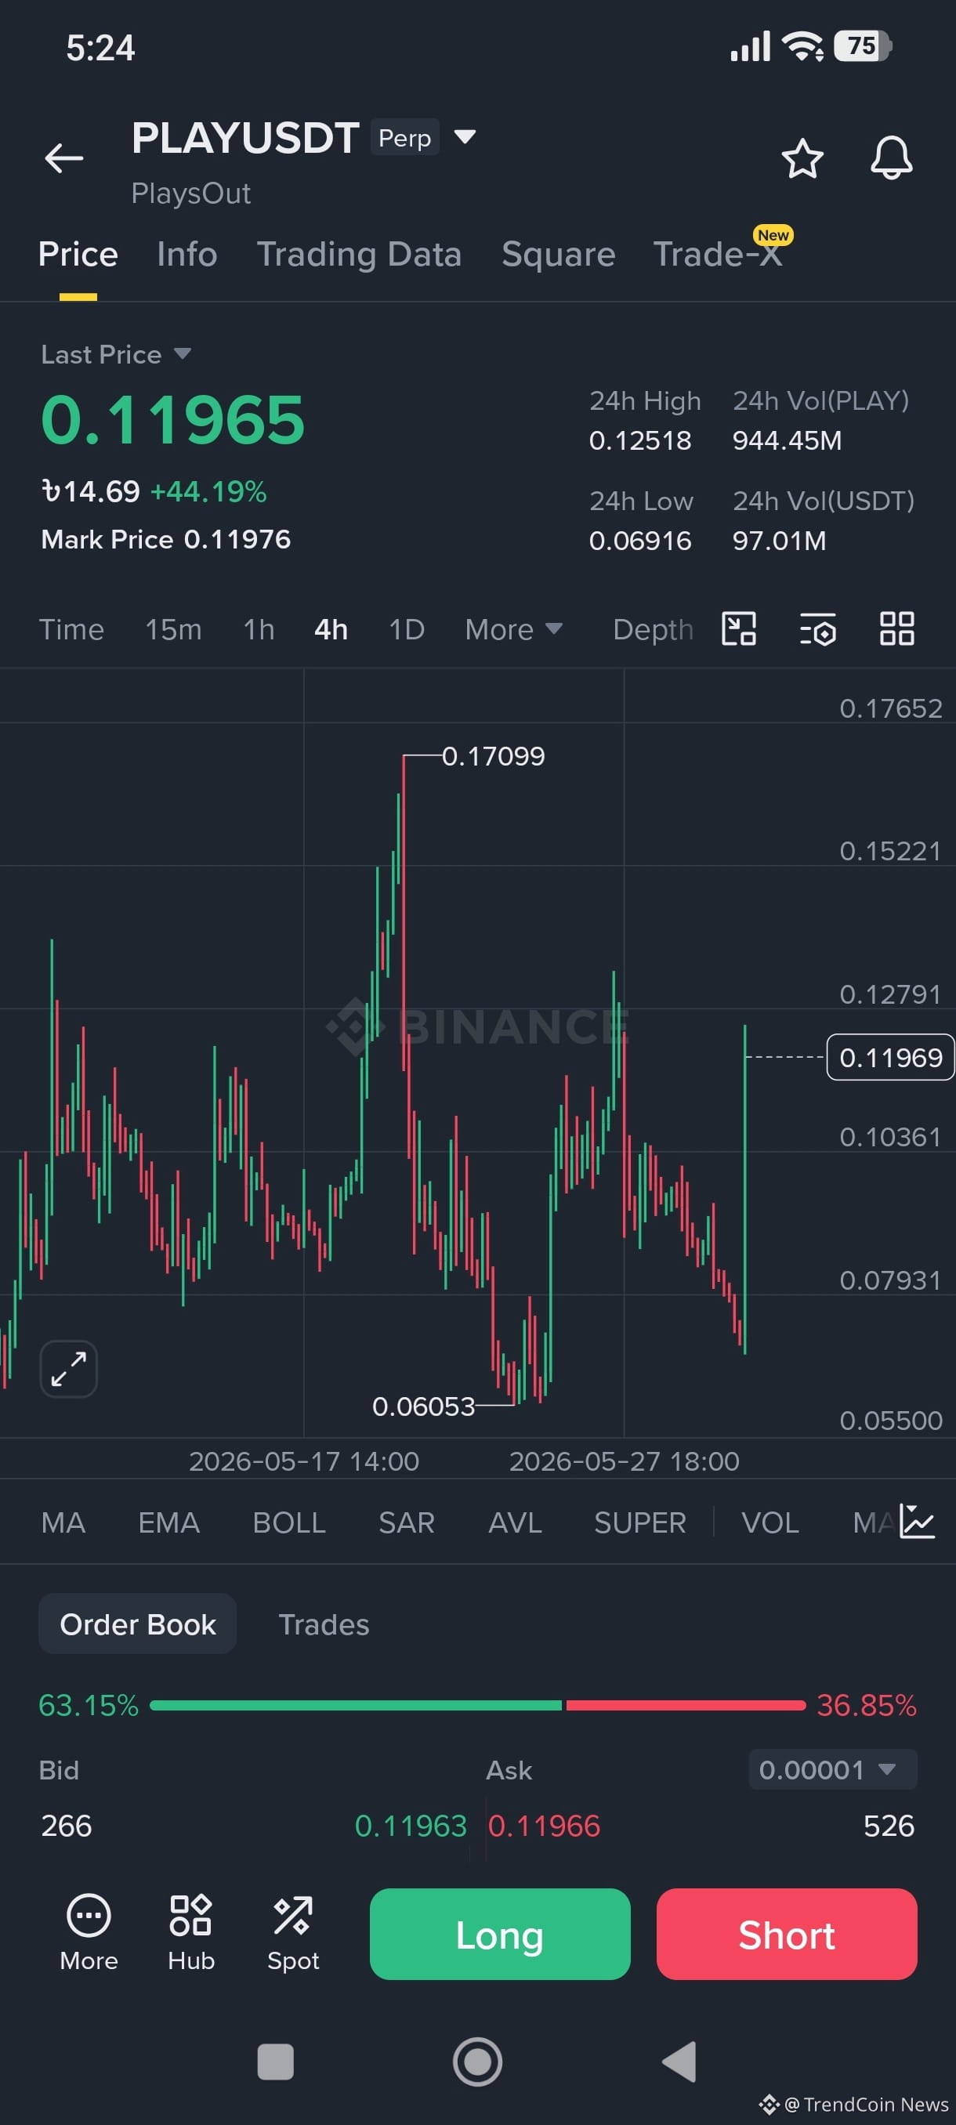Open chart settings icon next to Depth
Viewport: 956px width, 2125px height.
pos(817,628)
